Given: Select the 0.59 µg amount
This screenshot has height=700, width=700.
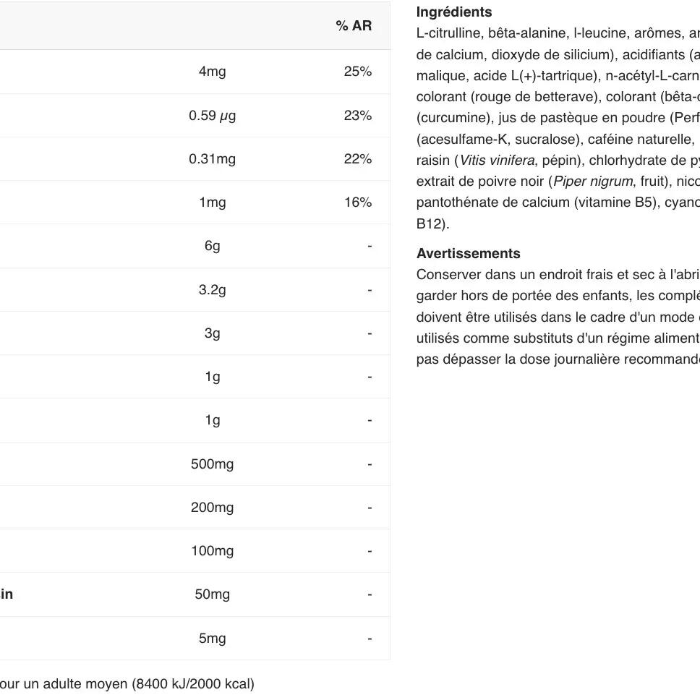Looking at the screenshot, I should (212, 115).
